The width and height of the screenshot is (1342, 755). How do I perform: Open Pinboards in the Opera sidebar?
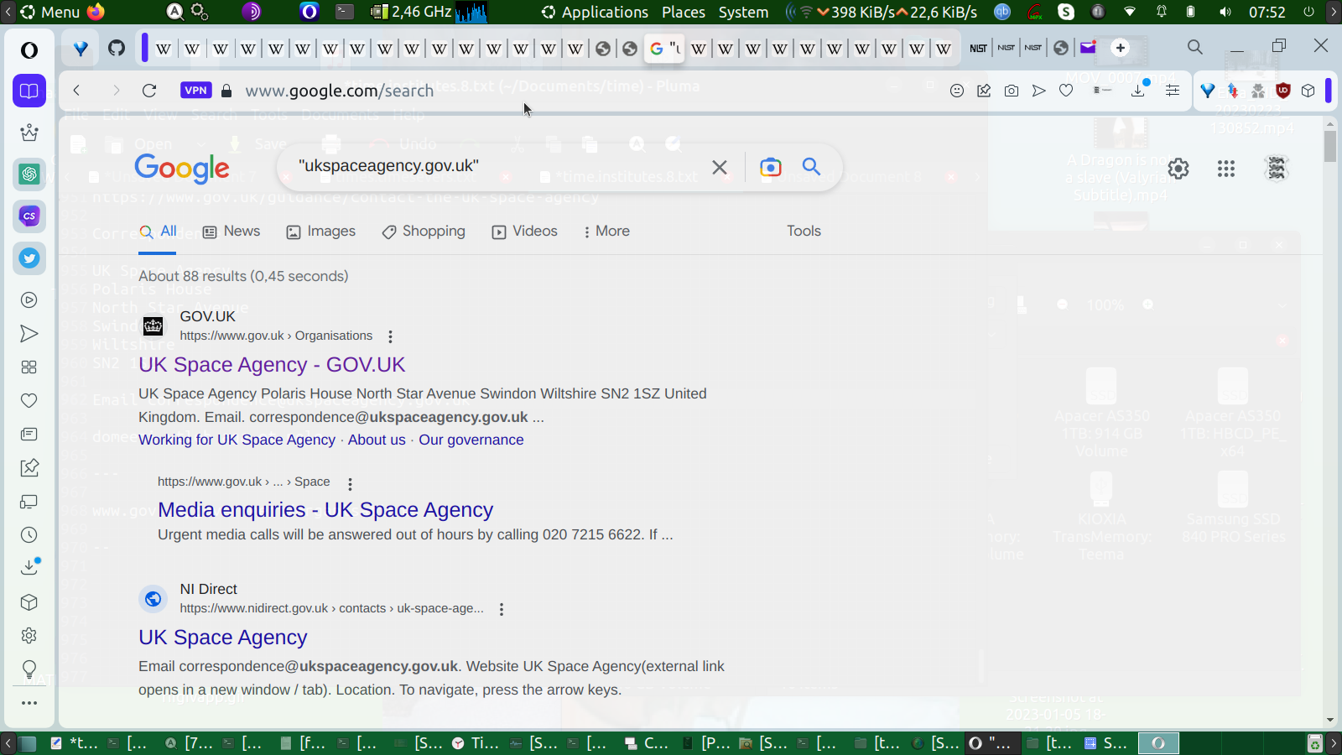(29, 468)
